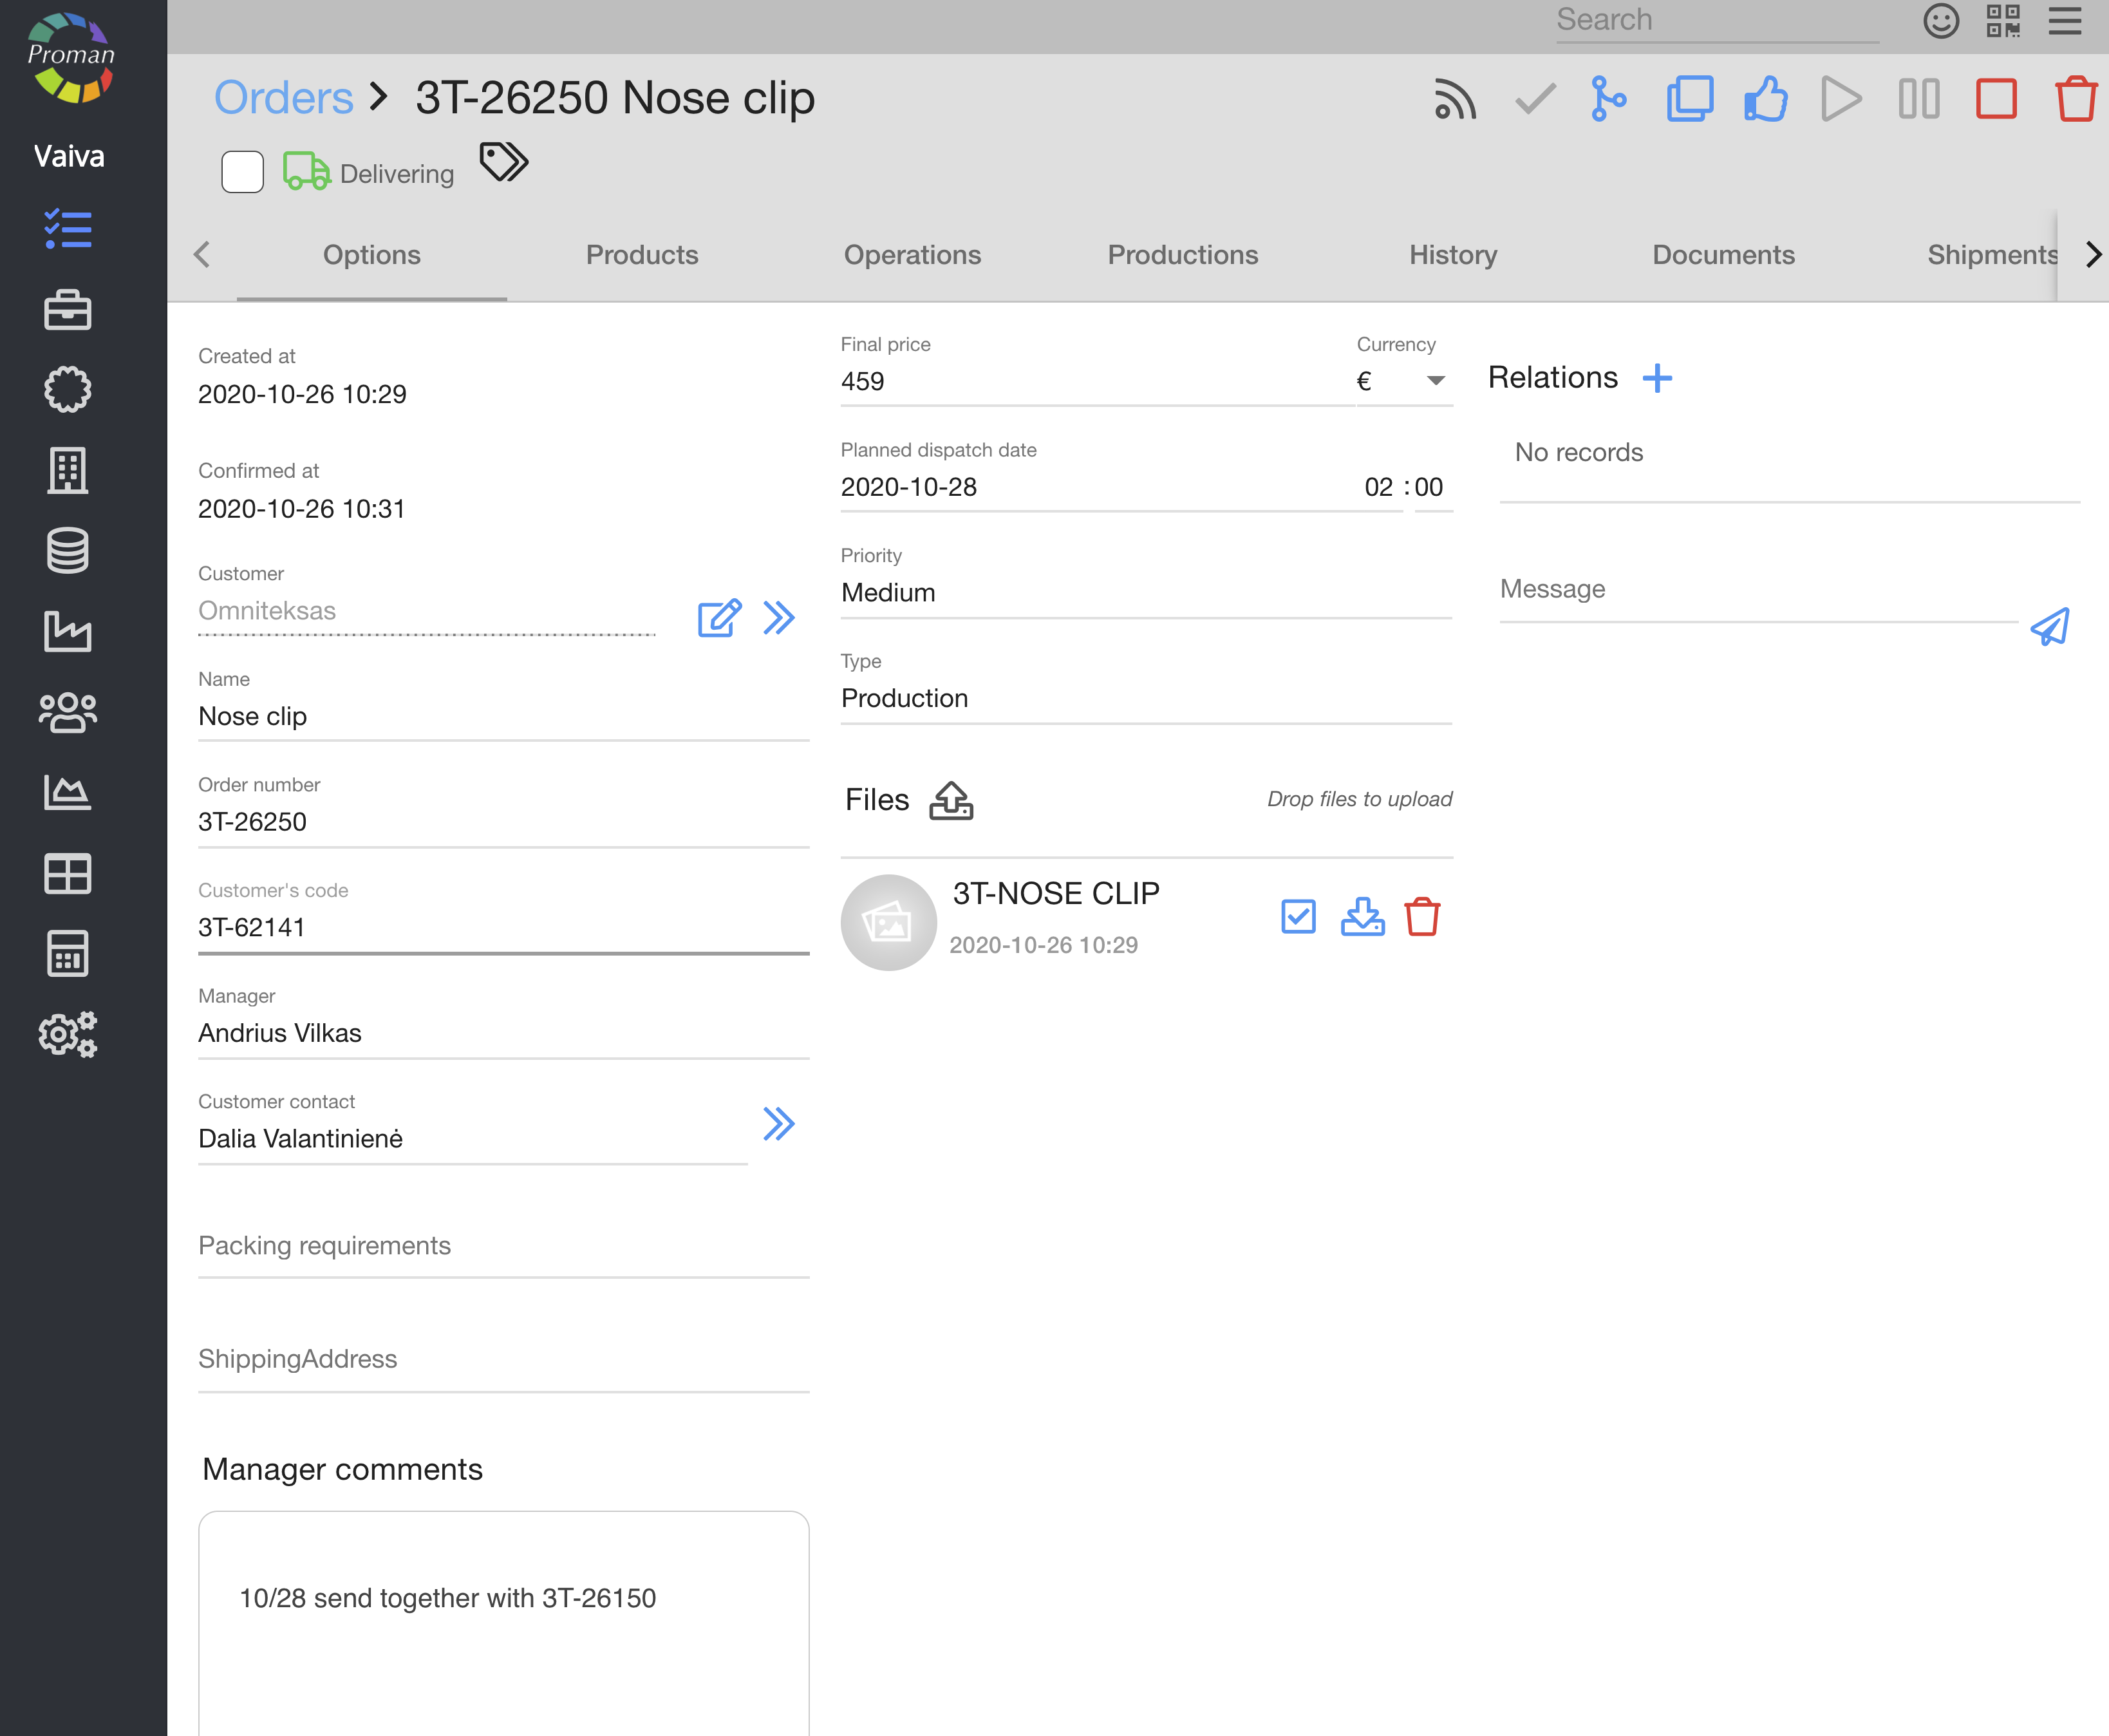Download the 3T-NOSE CLIP file
2109x1736 pixels.
point(1362,916)
